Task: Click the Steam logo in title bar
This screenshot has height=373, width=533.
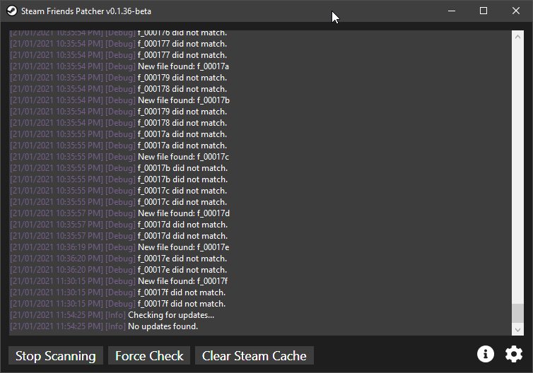Action: [x=12, y=11]
